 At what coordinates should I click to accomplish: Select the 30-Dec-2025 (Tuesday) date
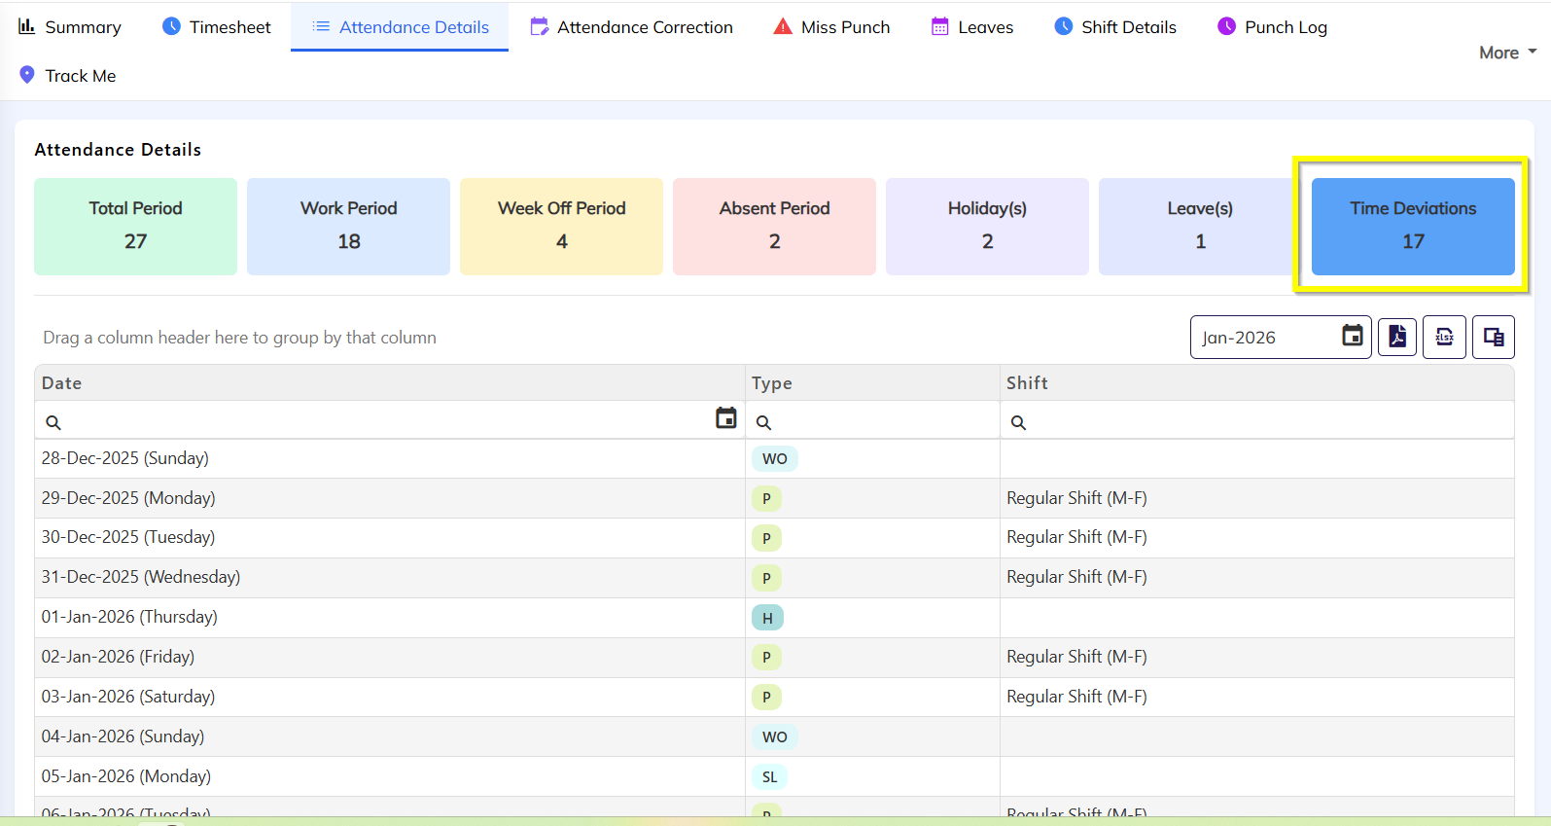pos(128,537)
